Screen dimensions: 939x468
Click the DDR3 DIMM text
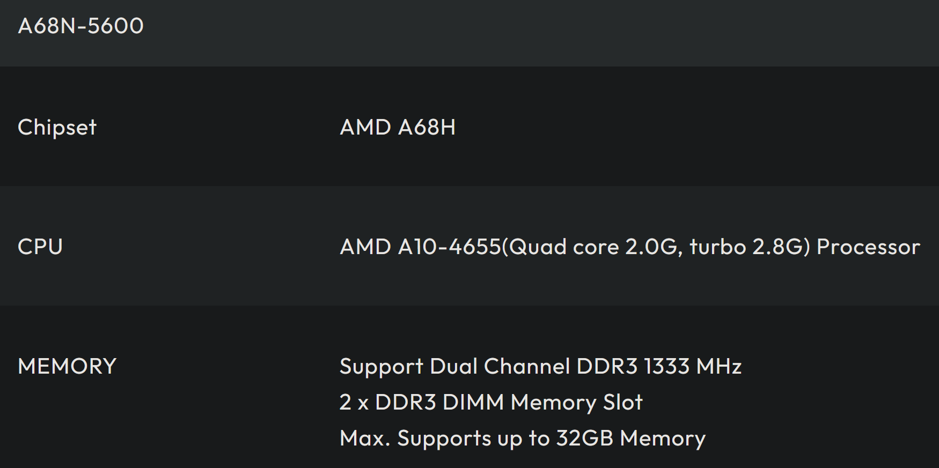pos(439,403)
